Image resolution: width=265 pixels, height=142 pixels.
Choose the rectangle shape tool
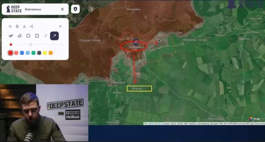pyautogui.click(x=37, y=35)
